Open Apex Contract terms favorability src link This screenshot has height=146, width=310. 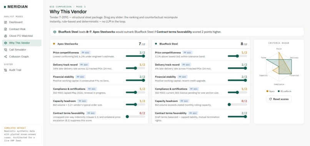[91, 113]
